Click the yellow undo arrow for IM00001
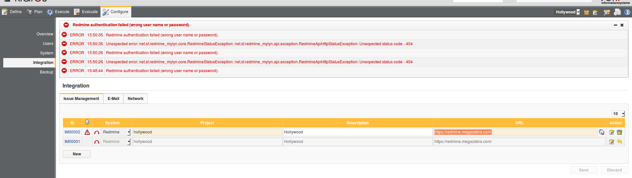This screenshot has height=178, width=632. pyautogui.click(x=619, y=142)
